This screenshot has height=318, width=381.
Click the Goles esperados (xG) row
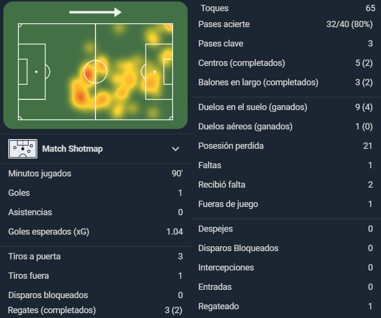[95, 232]
